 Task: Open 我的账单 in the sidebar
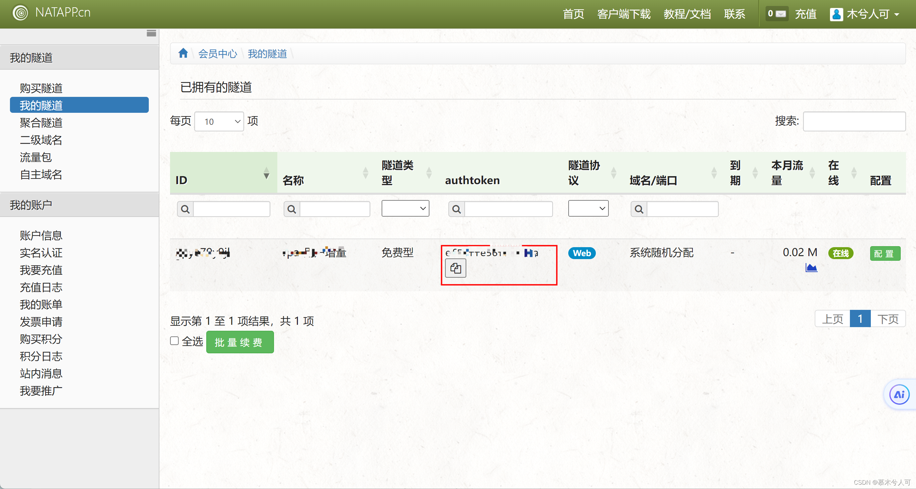[x=41, y=304]
